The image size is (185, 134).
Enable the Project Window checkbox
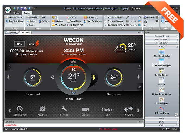pyautogui.click(x=106, y=17)
